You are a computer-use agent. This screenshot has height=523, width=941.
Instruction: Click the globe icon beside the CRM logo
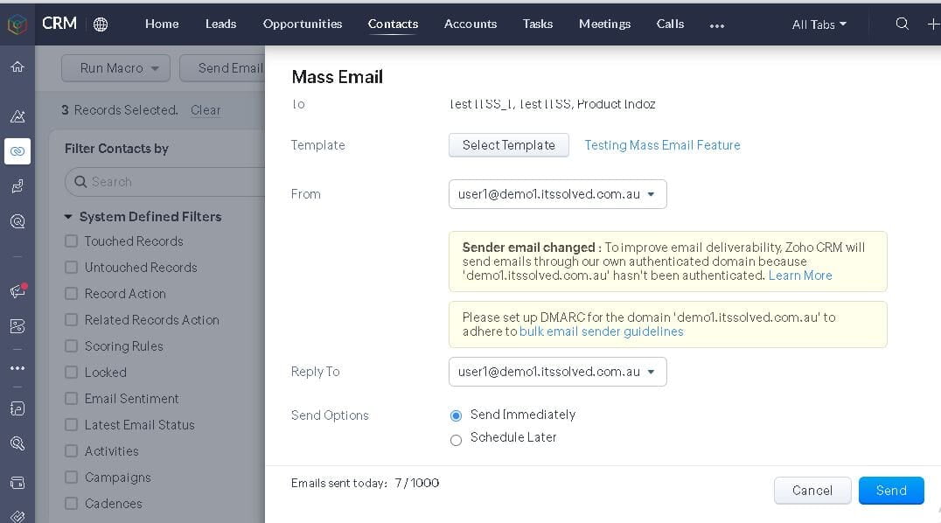coord(101,24)
